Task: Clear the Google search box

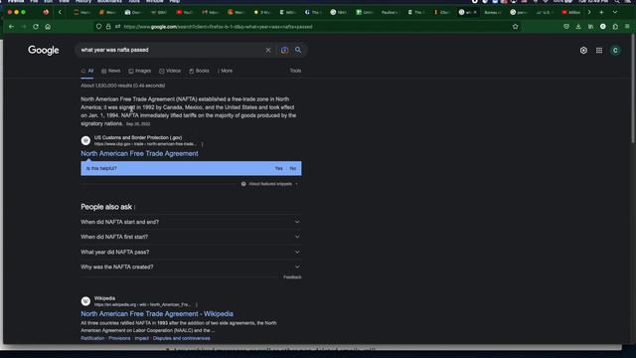Action: [x=268, y=50]
